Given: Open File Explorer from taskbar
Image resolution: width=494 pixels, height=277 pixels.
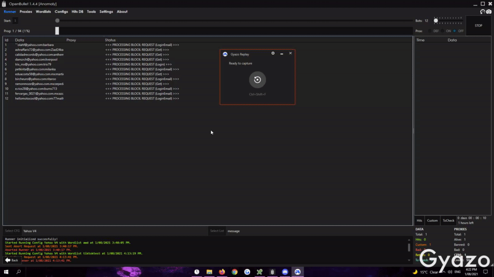Looking at the screenshot, I should pyautogui.click(x=209, y=272).
